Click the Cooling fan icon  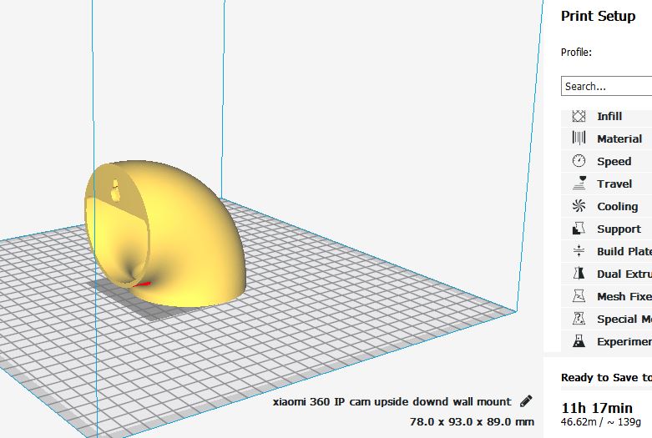579,206
